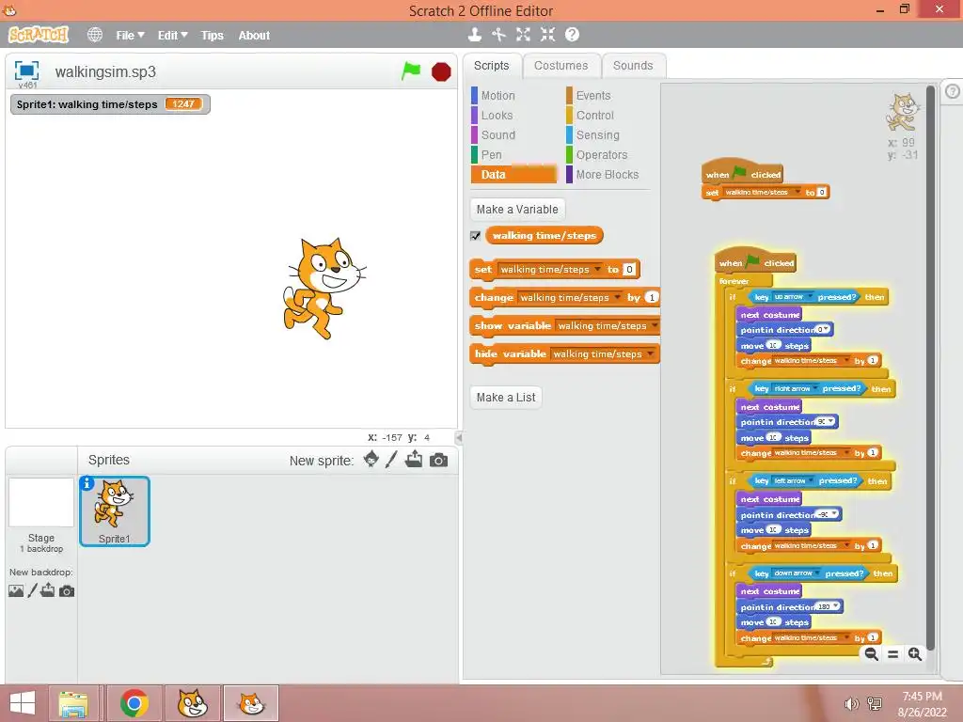The width and height of the screenshot is (963, 722).
Task: Switch to the Costumes tab
Action: [x=560, y=66]
